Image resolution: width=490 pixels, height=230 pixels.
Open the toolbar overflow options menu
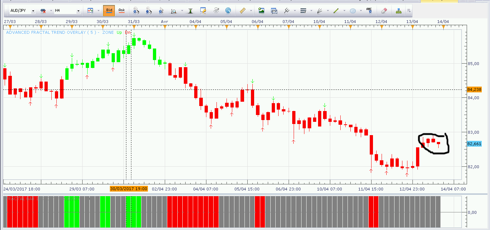coord(409,11)
